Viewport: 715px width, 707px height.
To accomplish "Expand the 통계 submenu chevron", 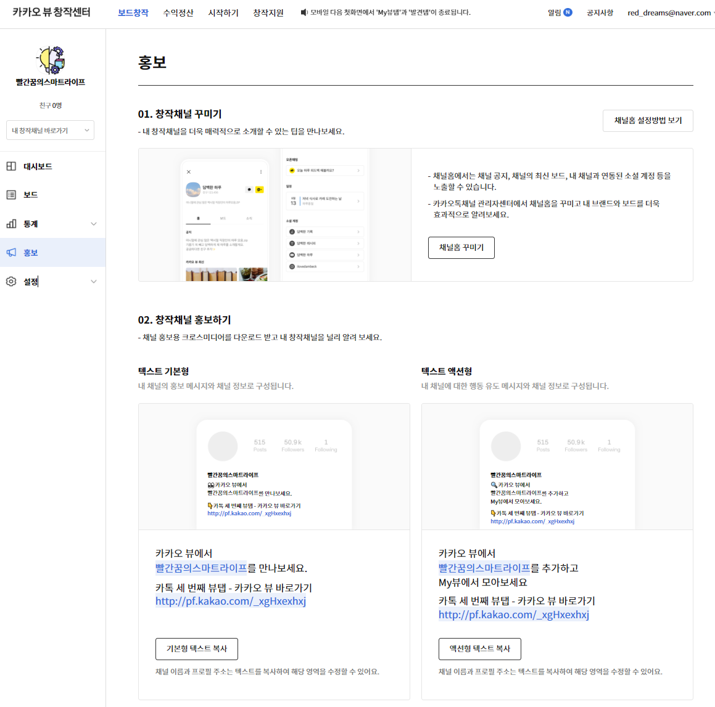I will pyautogui.click(x=94, y=224).
